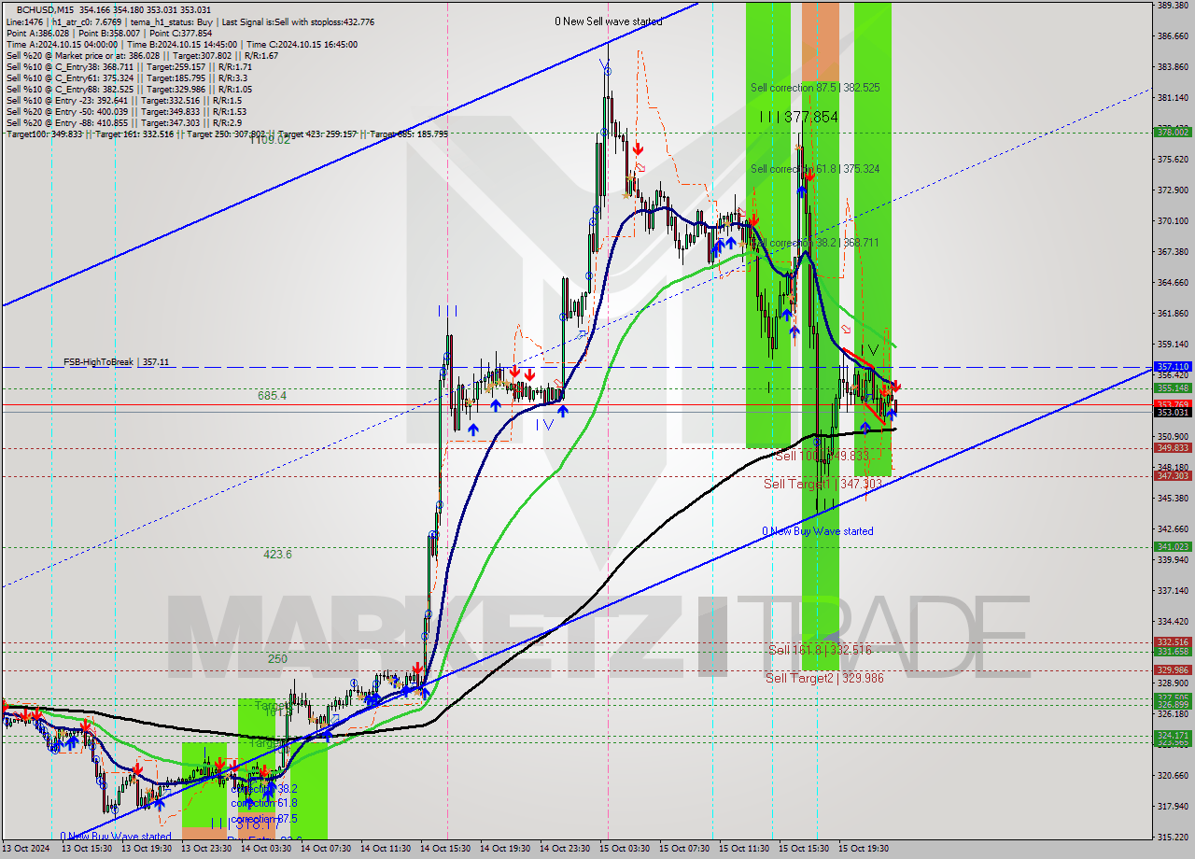Click 389.380 on the price axis

[x=1173, y=6]
